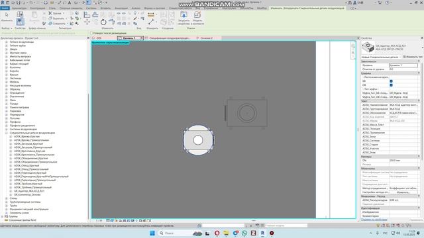
Task: Toggle 'Поворот после размещения' checkbox
Action: click(91, 33)
